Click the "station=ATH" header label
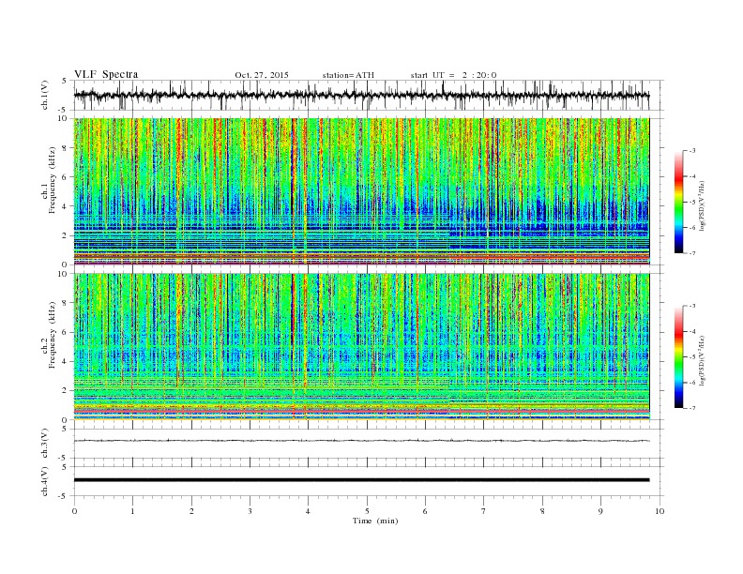743x574 pixels. coord(348,75)
